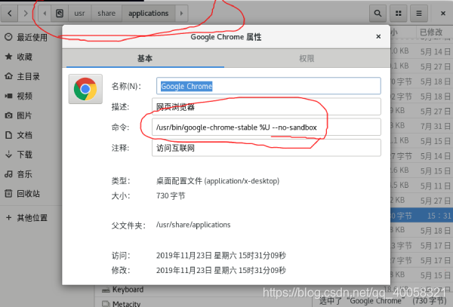
Task: Close the Google Chrome properties dialog
Action: pos(378,36)
